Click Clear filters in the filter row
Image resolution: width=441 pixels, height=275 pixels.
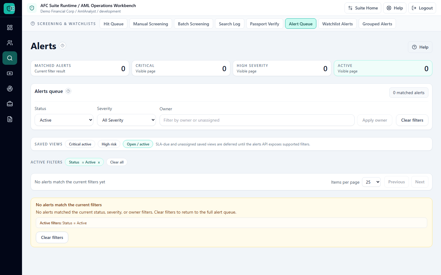pos(412,120)
